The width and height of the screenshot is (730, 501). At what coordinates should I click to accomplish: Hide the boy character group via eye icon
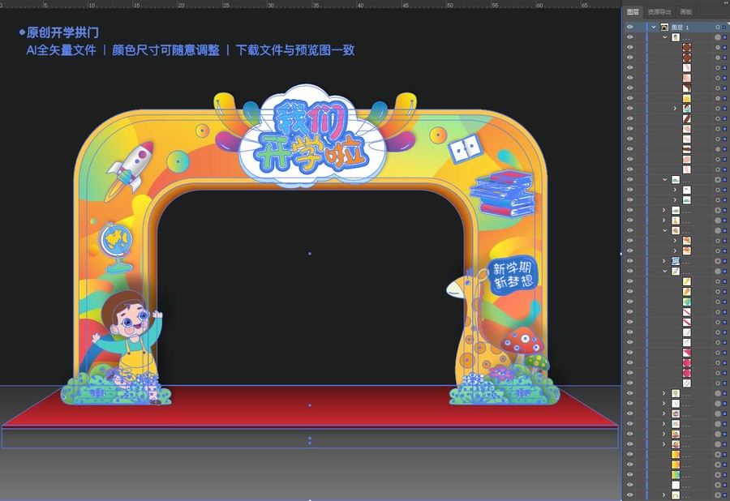[630, 37]
